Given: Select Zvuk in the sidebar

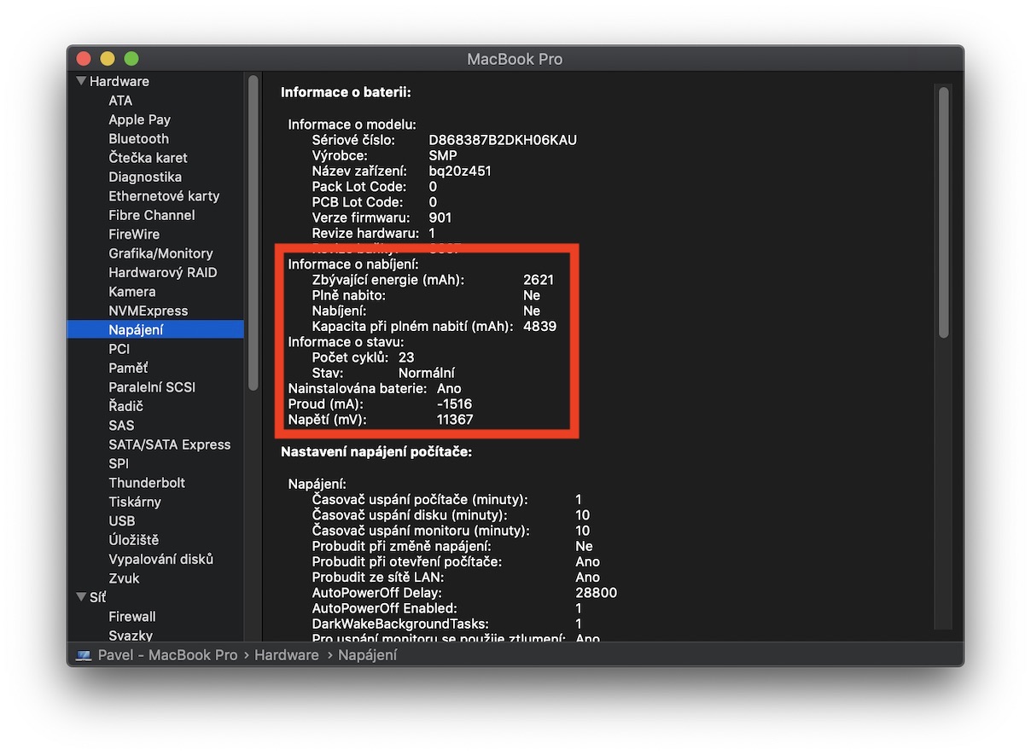Looking at the screenshot, I should click(x=124, y=578).
